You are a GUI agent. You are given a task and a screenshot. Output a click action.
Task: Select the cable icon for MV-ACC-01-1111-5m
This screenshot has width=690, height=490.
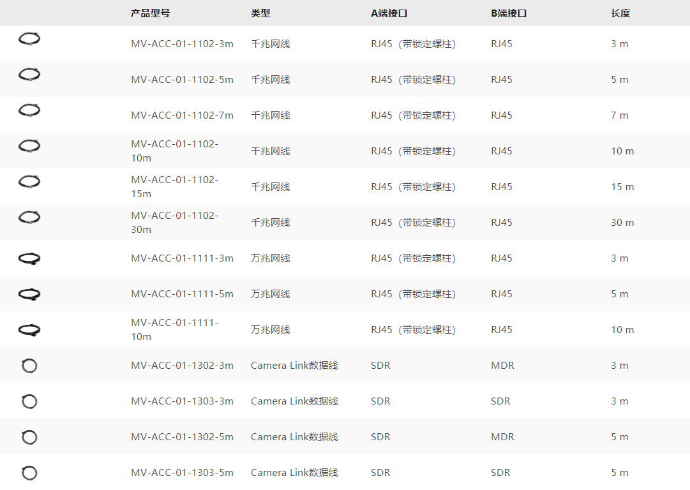click(29, 293)
